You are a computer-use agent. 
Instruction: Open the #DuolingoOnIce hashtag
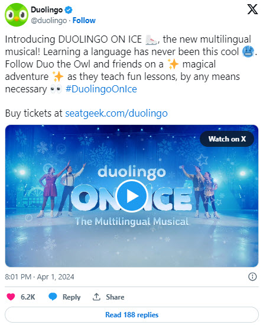(101, 89)
